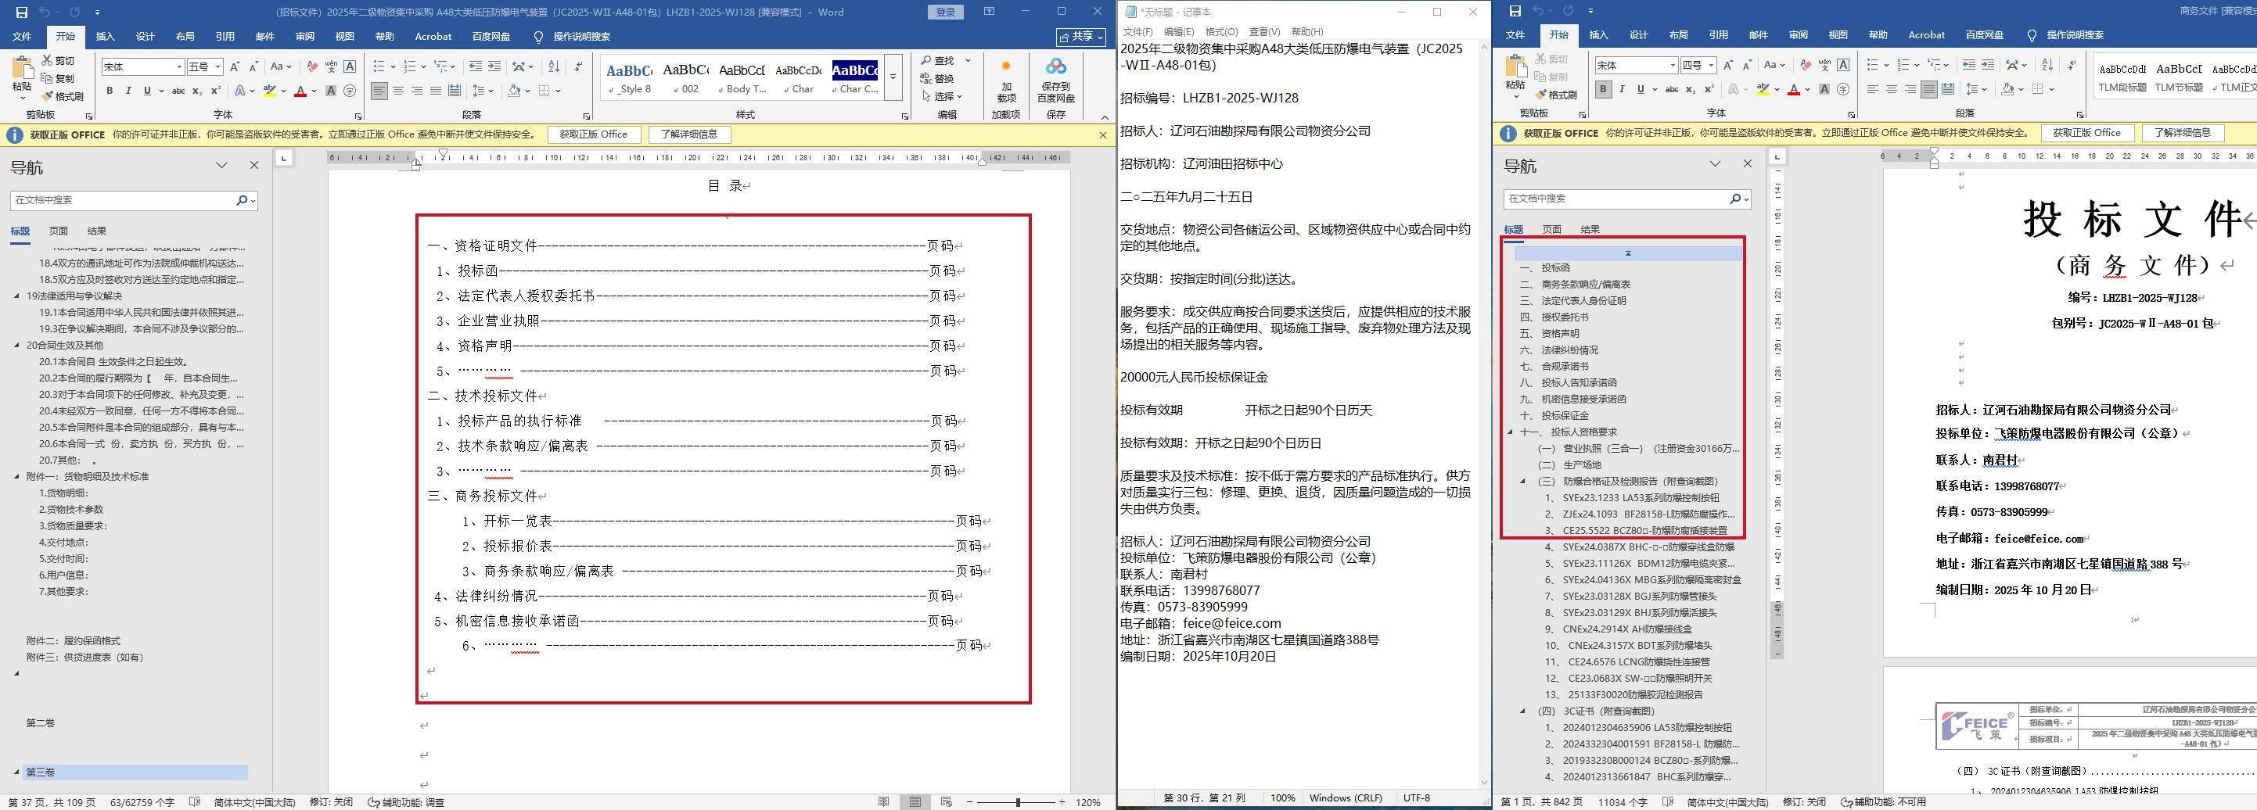Switch to Read Mode in left Word
Image resolution: width=2257 pixels, height=810 pixels.
(884, 802)
